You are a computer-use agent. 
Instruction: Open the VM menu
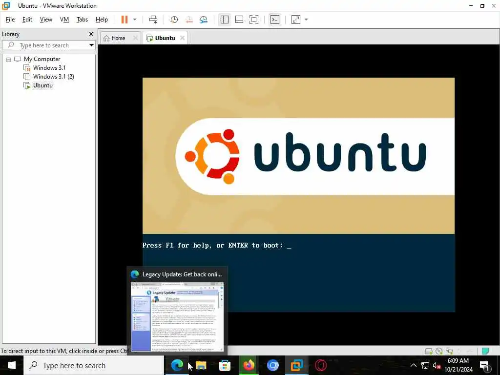pyautogui.click(x=64, y=20)
